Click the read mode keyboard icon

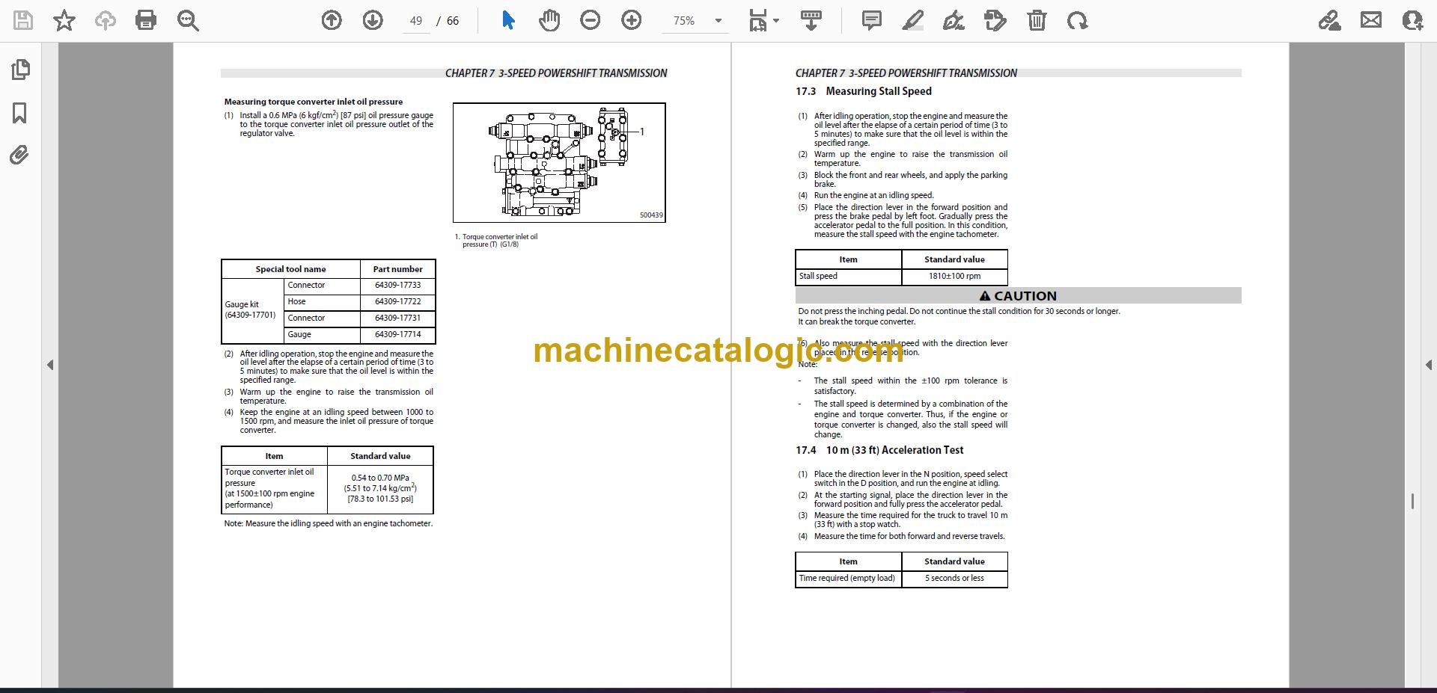(811, 20)
